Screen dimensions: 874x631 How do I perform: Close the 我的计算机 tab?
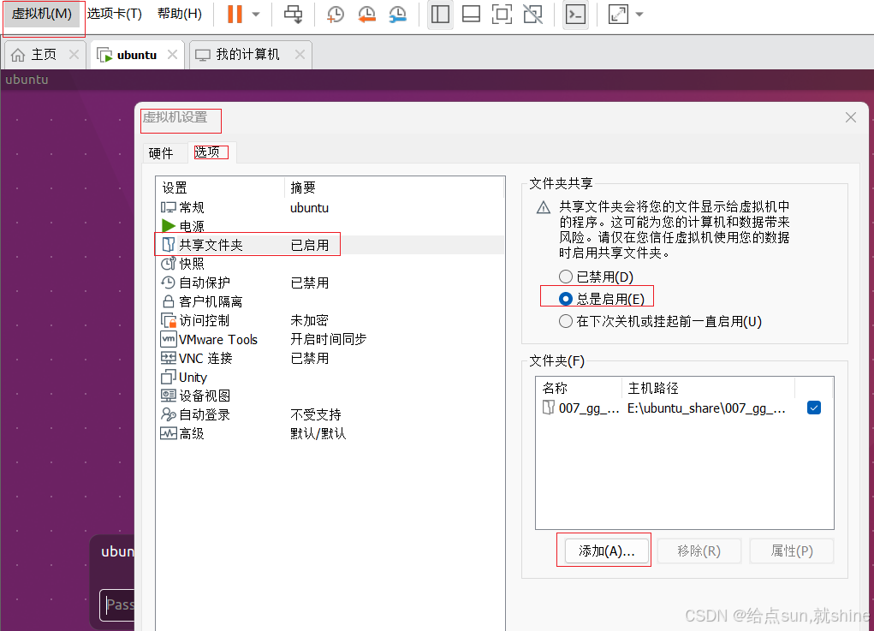tap(300, 55)
